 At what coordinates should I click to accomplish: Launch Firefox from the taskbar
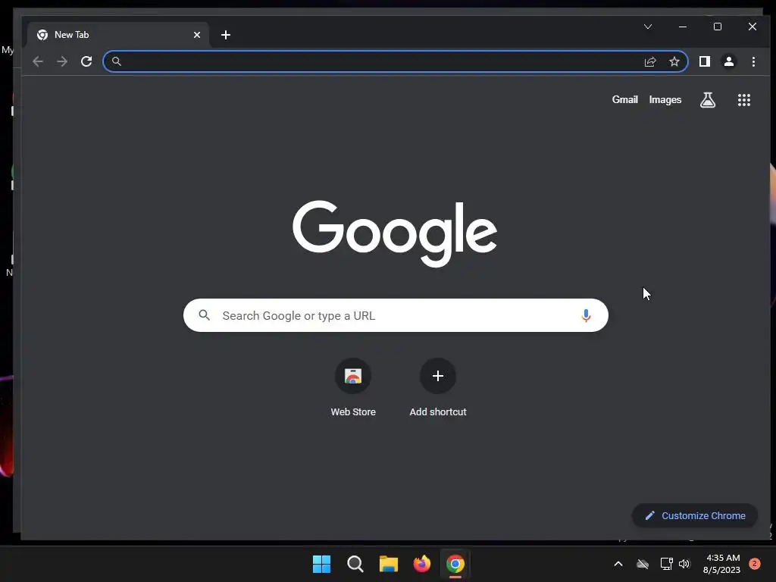pyautogui.click(x=421, y=564)
